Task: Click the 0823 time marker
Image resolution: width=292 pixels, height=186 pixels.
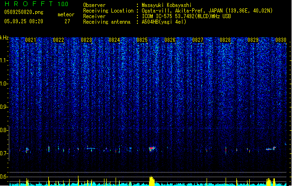Action: coord(86,40)
